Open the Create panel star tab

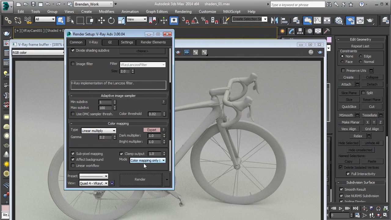tap(283, 31)
